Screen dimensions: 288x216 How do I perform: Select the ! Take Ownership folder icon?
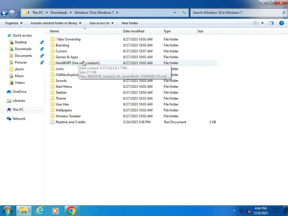(x=52, y=39)
